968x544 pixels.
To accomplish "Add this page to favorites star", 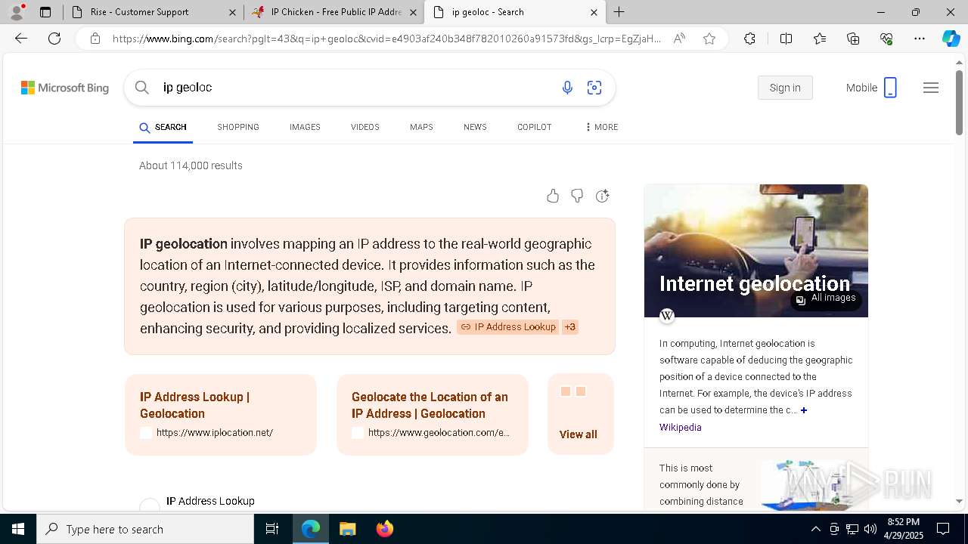I will [x=709, y=39].
